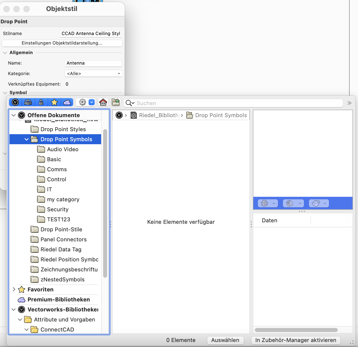Image resolution: width=358 pixels, height=347 pixels.
Task: Toggle user libraries single-person icon
Action: click(x=41, y=102)
